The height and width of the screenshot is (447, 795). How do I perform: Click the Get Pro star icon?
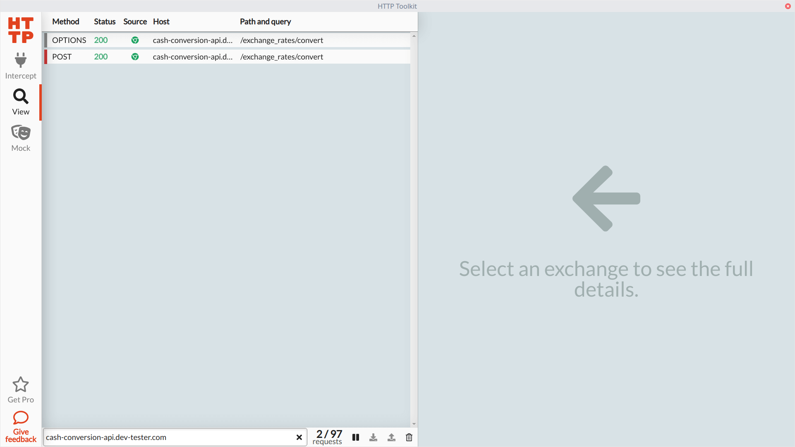20,384
